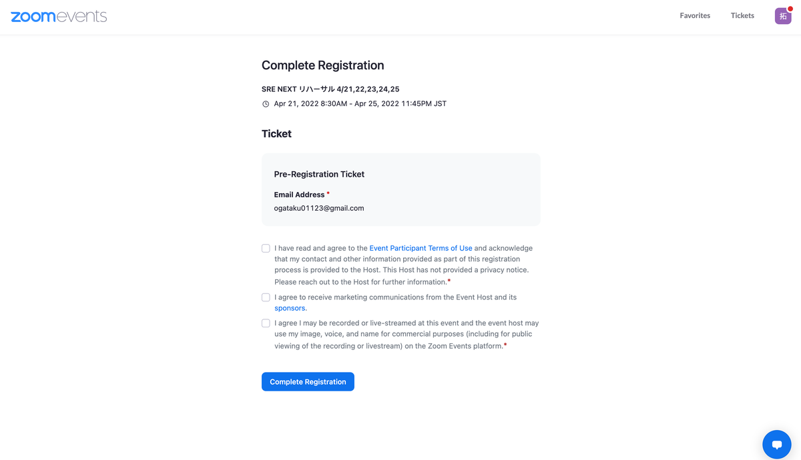The width and height of the screenshot is (801, 460).
Task: Open the purple user avatar menu
Action: (782, 16)
